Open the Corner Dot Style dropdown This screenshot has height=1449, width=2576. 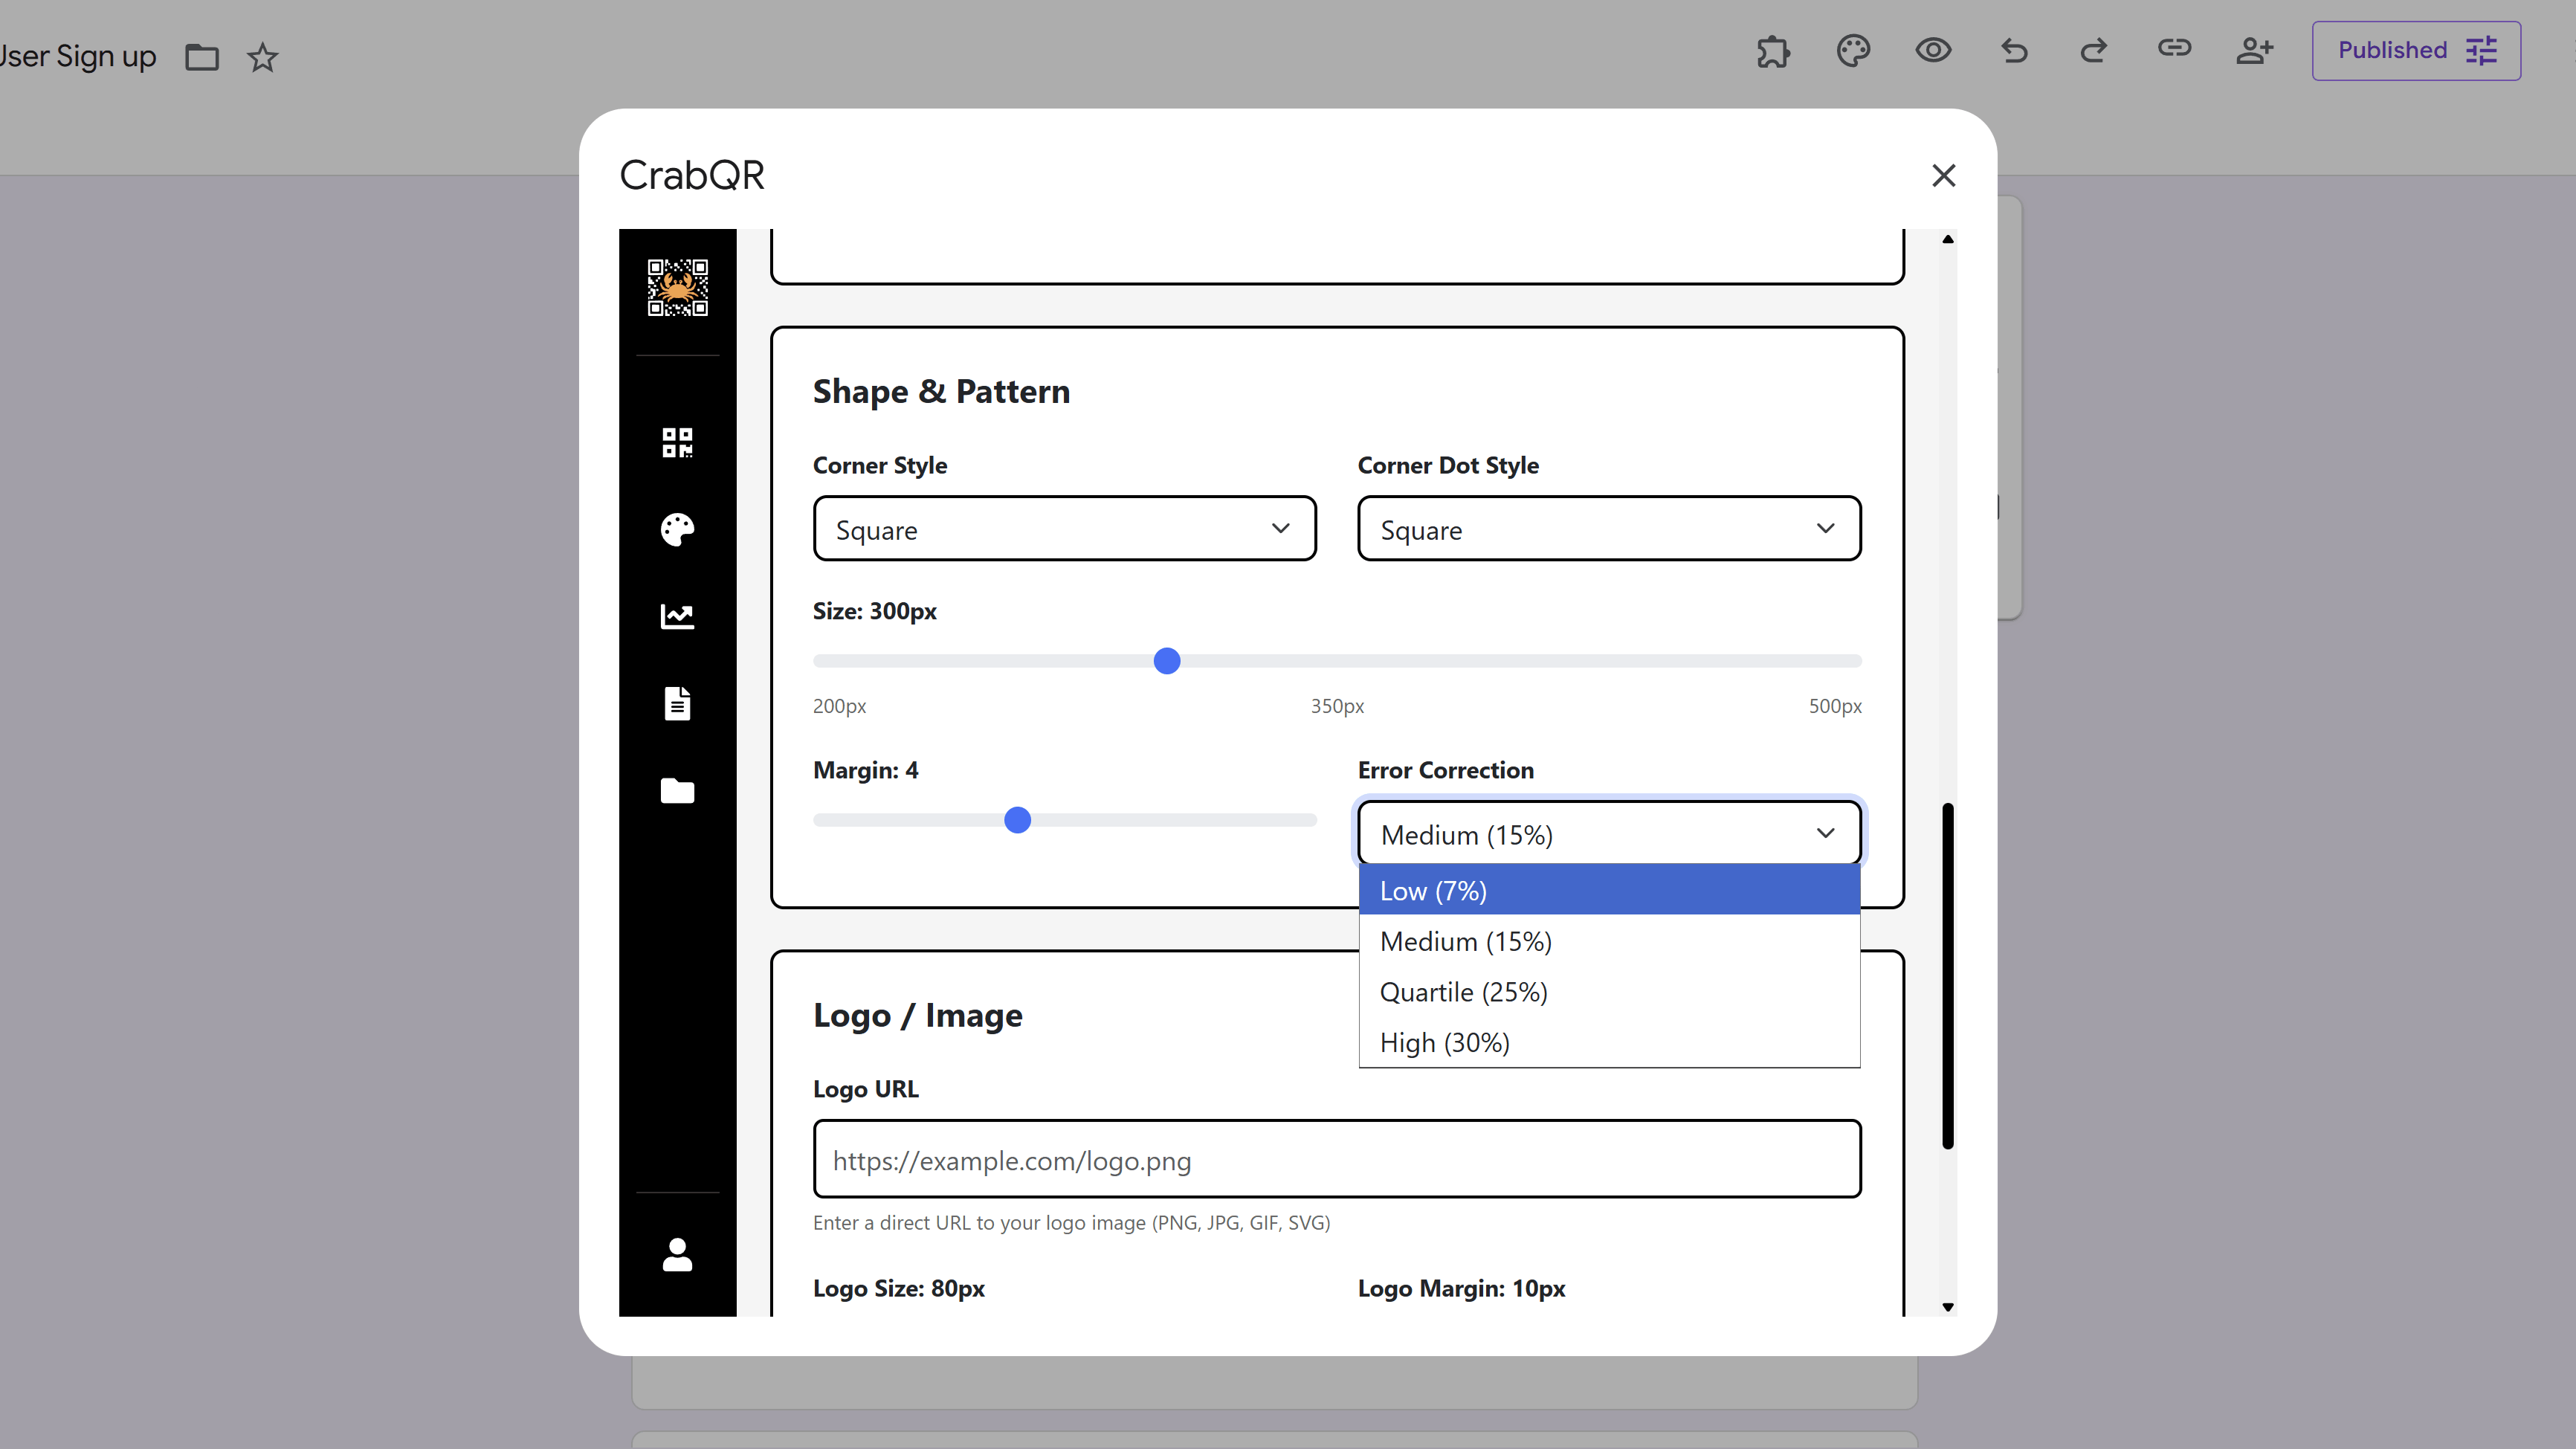click(x=1608, y=529)
